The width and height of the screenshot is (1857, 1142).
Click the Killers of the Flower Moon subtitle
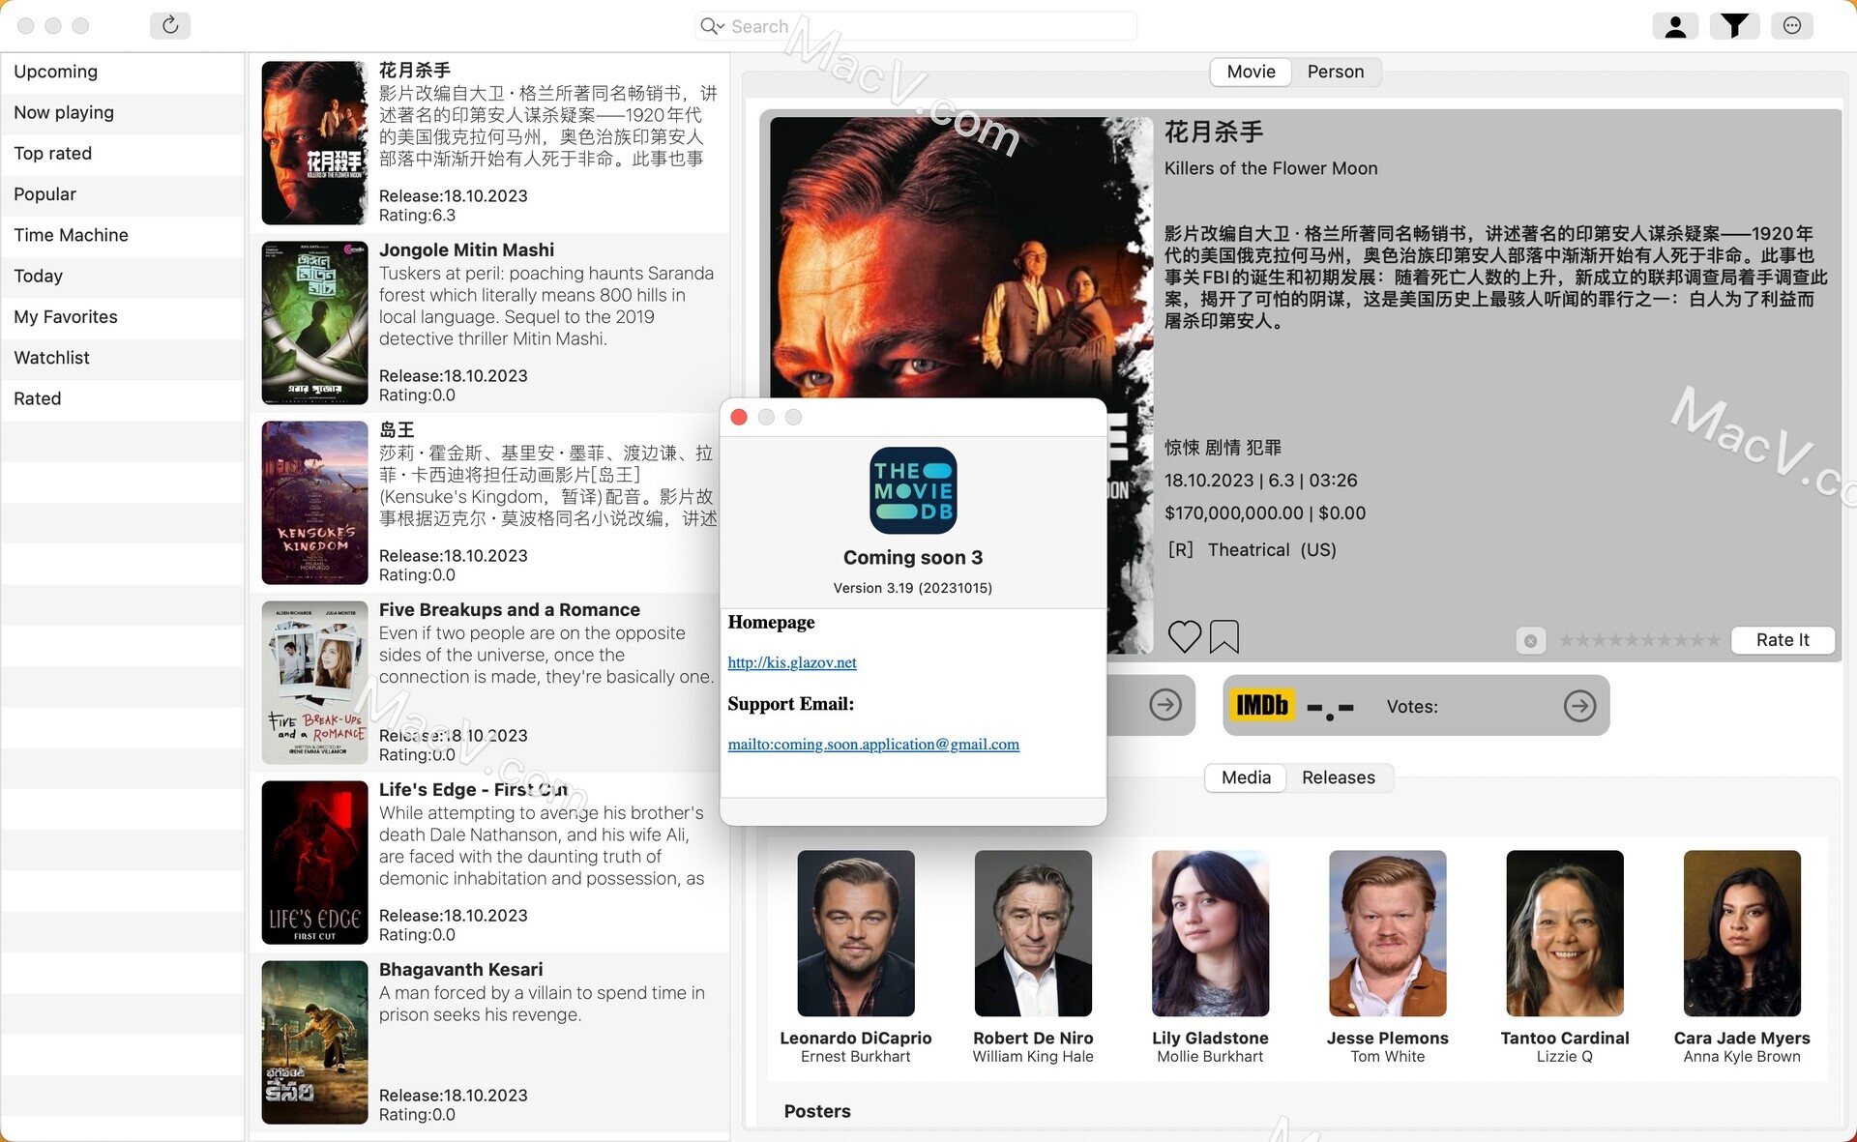click(x=1271, y=168)
